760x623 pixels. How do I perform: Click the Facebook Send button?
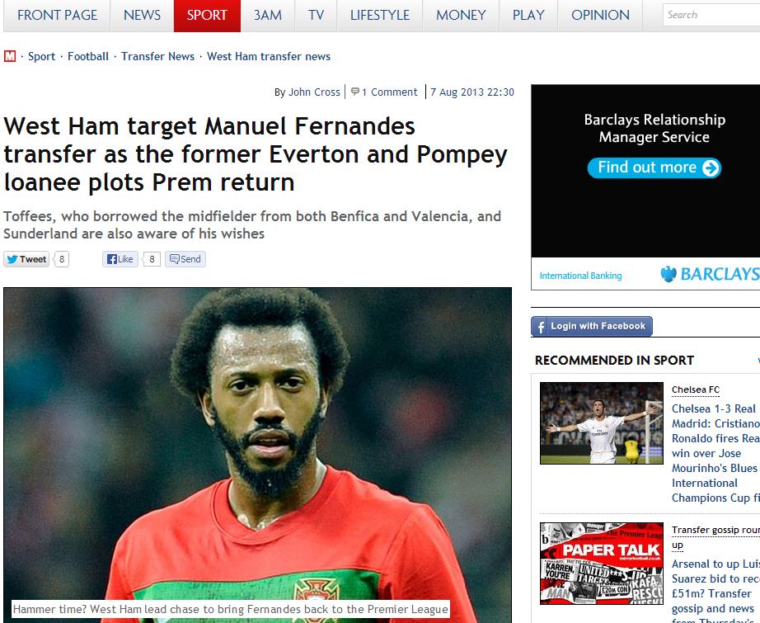point(185,259)
